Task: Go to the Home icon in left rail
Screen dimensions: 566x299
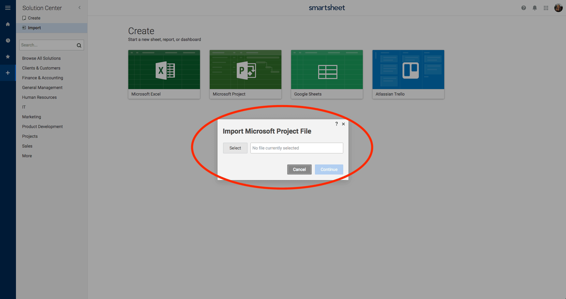Action: point(8,24)
